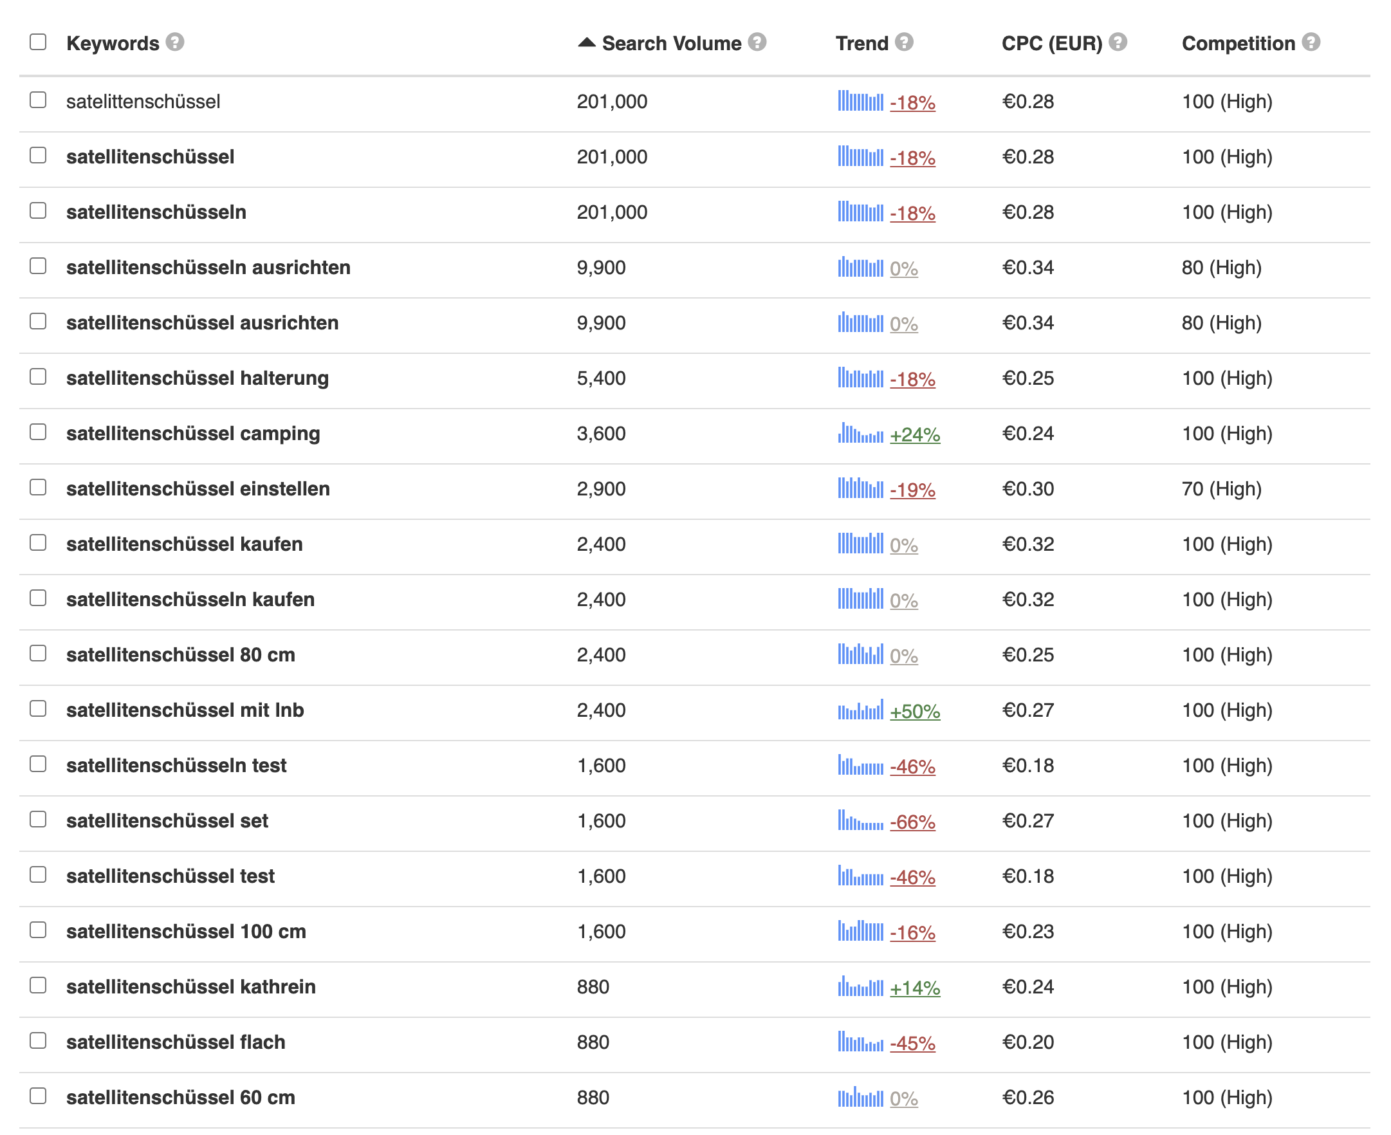Sort by Search Volume column header
Image resolution: width=1391 pixels, height=1135 pixels.
click(671, 43)
